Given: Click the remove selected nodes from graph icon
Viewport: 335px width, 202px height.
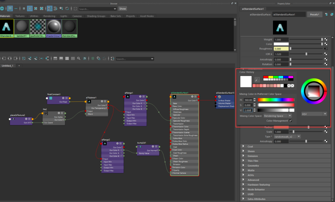Looking at the screenshot, I should (x=35, y=58).
